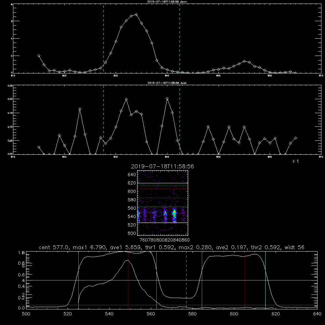Click the heatmap y-axis label 500

pyautogui.click(x=132, y=233)
